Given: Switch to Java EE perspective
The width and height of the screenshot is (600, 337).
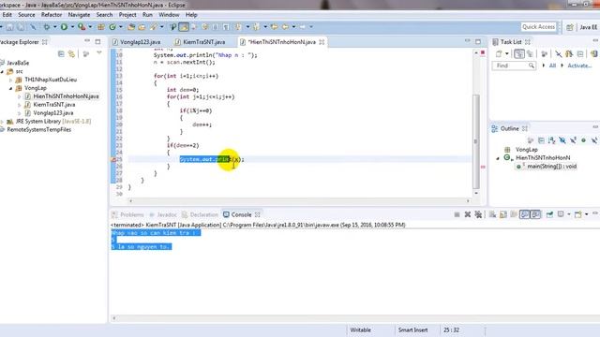Looking at the screenshot, I should 588,27.
